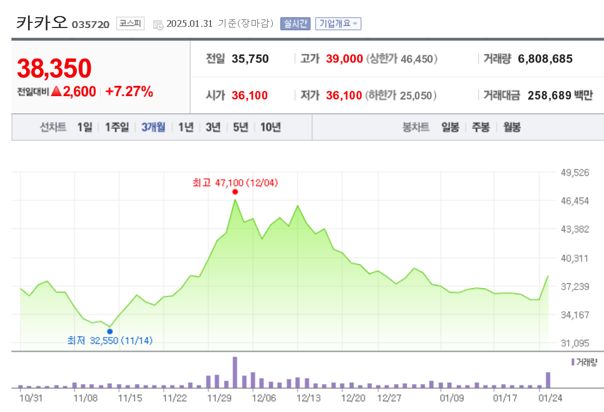Click the 하한가 25,050 text
The height and width of the screenshot is (412, 604).
click(401, 95)
